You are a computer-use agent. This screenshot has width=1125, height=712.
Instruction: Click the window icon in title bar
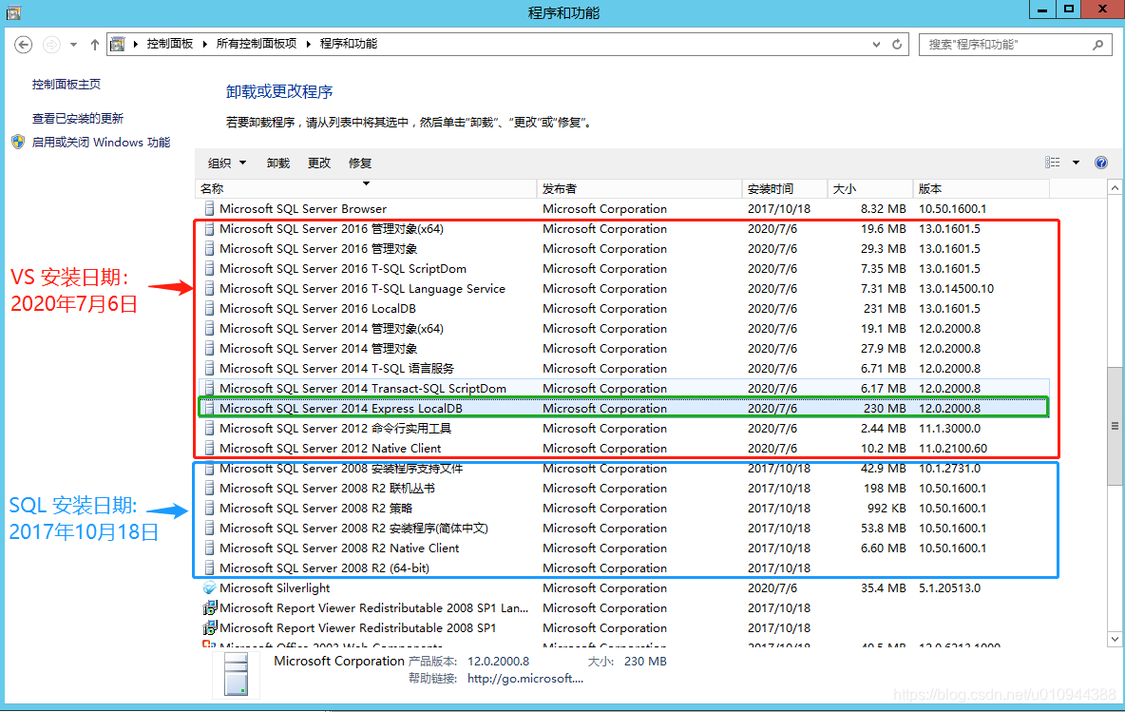coord(13,12)
